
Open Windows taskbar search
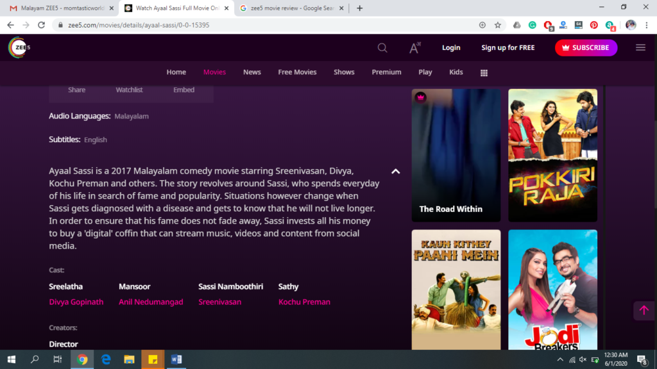35,359
